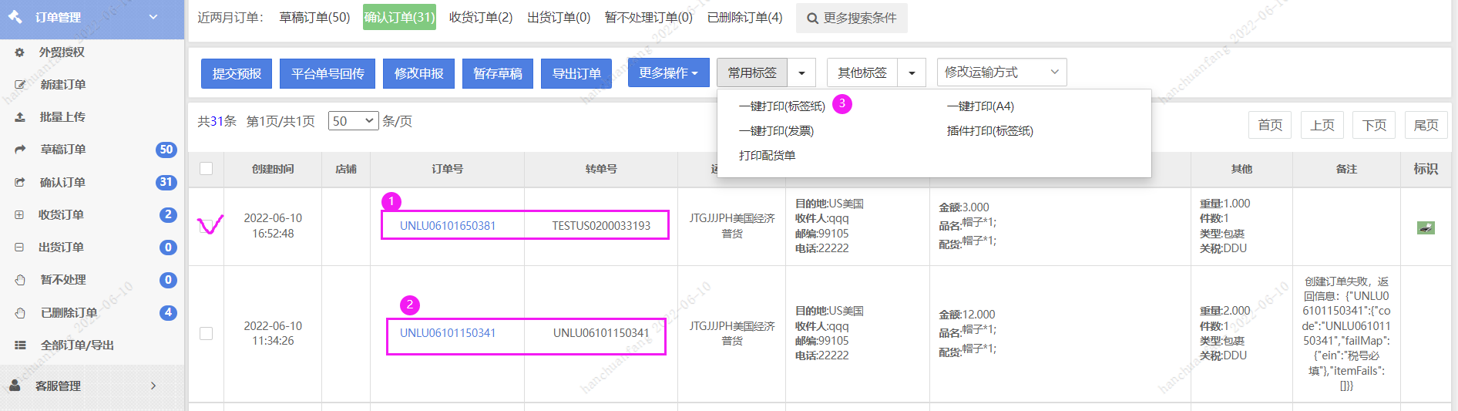This screenshot has height=411, width=1458.
Task: Switch to 收货订单(2) tab
Action: pyautogui.click(x=481, y=17)
